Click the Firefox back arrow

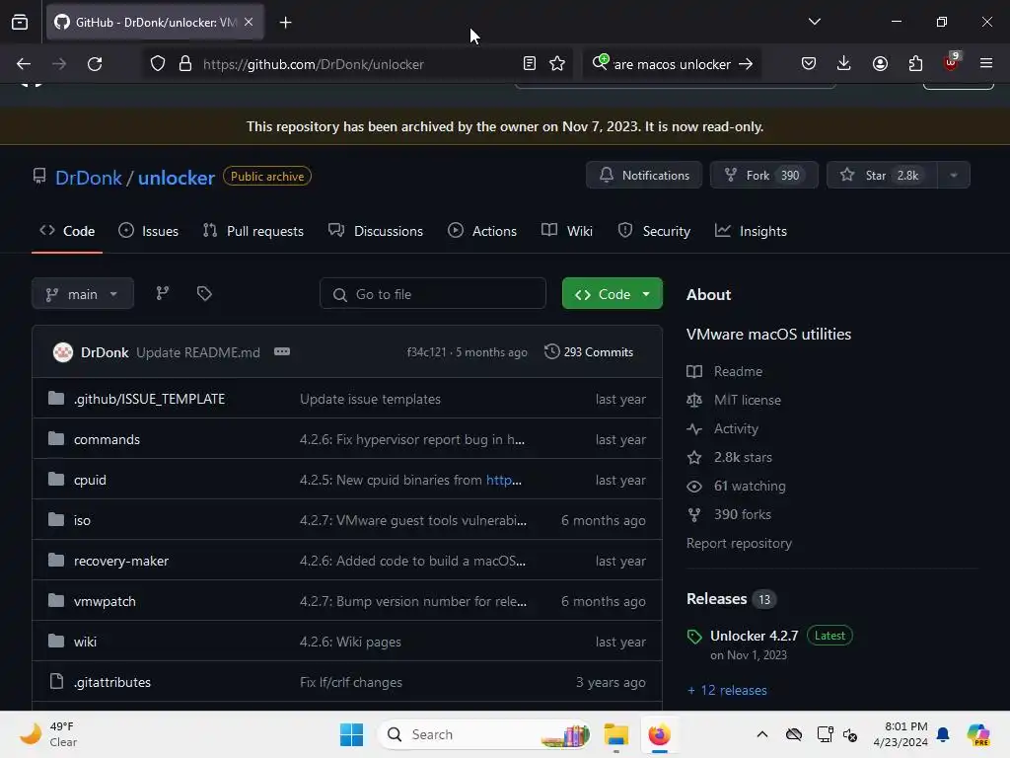click(x=24, y=64)
